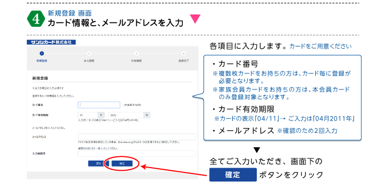Click the 入力確認用 email confirmation field
386x196 pixels.
click(x=137, y=154)
